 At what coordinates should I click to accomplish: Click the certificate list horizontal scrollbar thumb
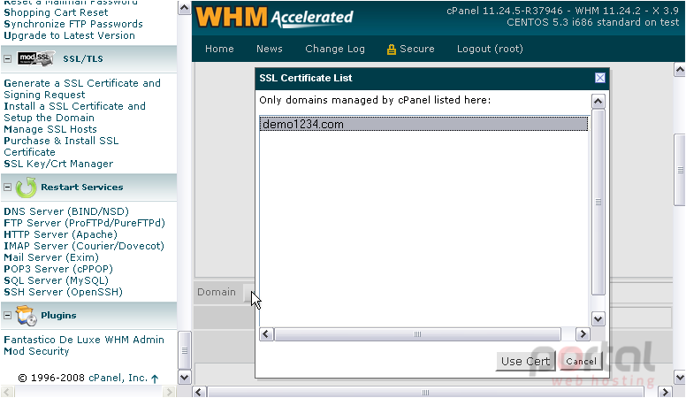click(417, 334)
